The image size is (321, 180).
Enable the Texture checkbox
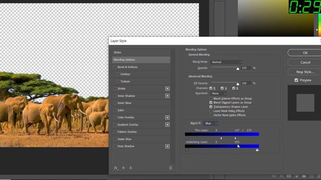click(x=118, y=81)
